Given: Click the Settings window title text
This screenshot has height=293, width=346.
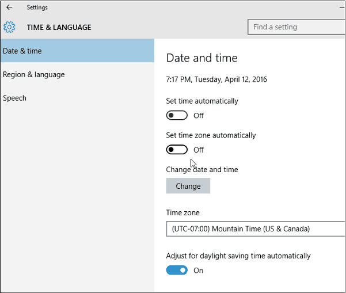Looking at the screenshot, I should pyautogui.click(x=37, y=7).
